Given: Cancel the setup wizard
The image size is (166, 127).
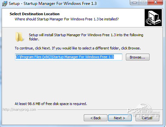Looking at the screenshot, I should coord(147,118).
